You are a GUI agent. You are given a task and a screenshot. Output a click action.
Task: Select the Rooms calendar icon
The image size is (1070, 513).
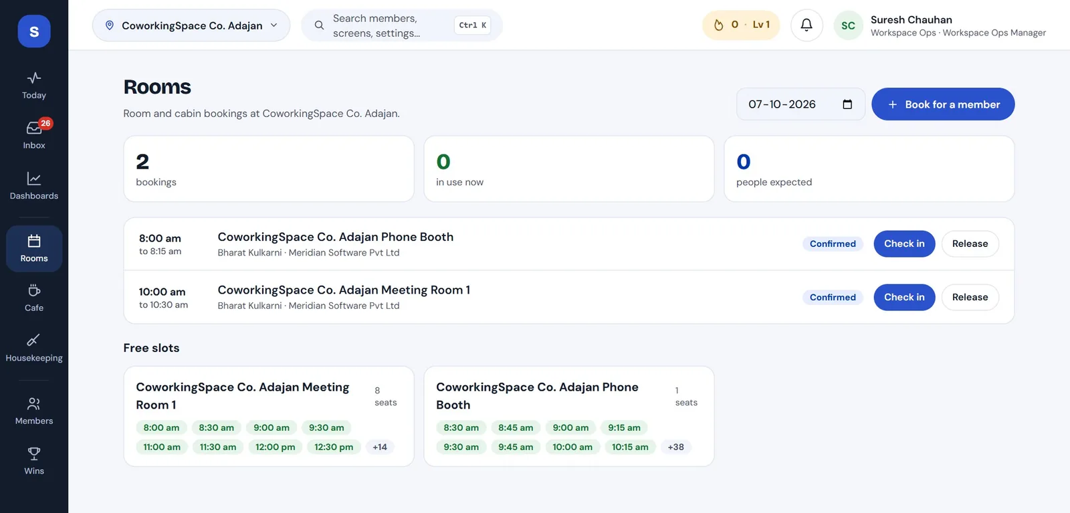pyautogui.click(x=34, y=241)
